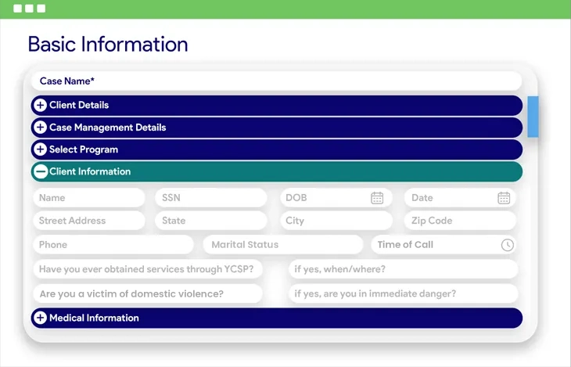The image size is (571, 367).
Task: Click the minus icon beside Client Information
Action: pos(41,171)
